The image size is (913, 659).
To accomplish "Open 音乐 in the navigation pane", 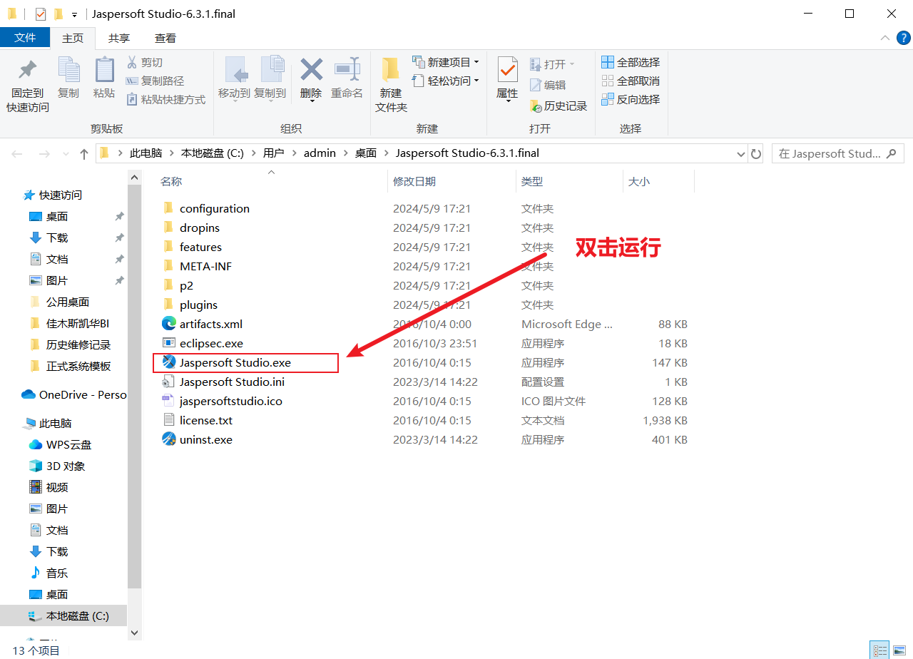I will tap(57, 573).
